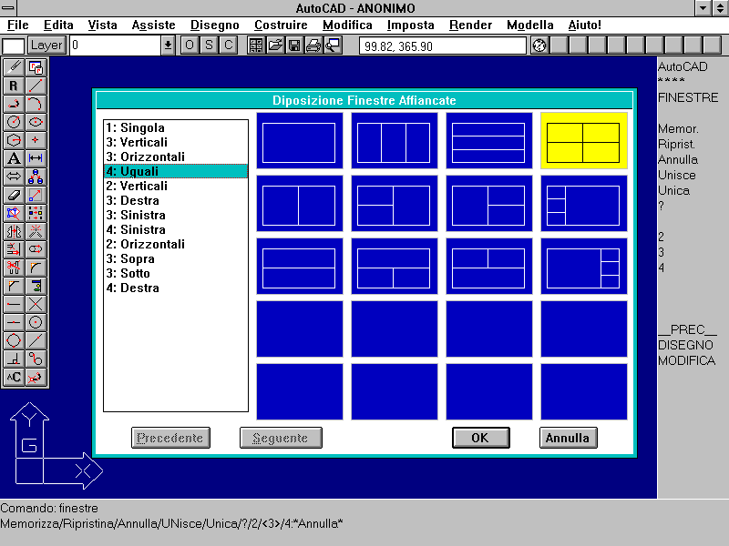Click the hierarchy tree tool with blue nodes
The height and width of the screenshot is (546, 729).
[36, 177]
